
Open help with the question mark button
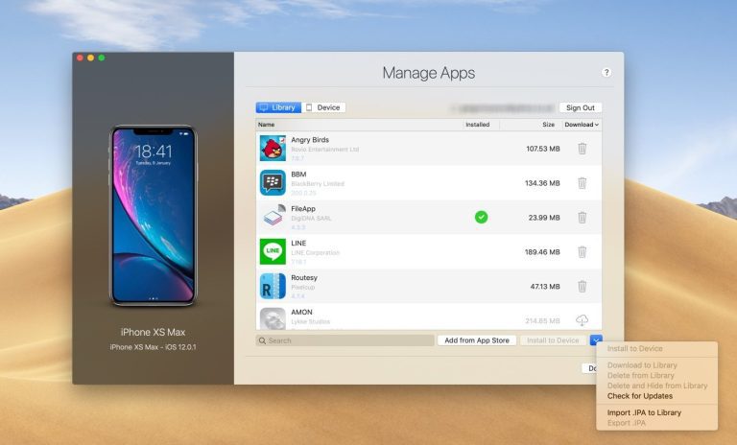click(606, 73)
